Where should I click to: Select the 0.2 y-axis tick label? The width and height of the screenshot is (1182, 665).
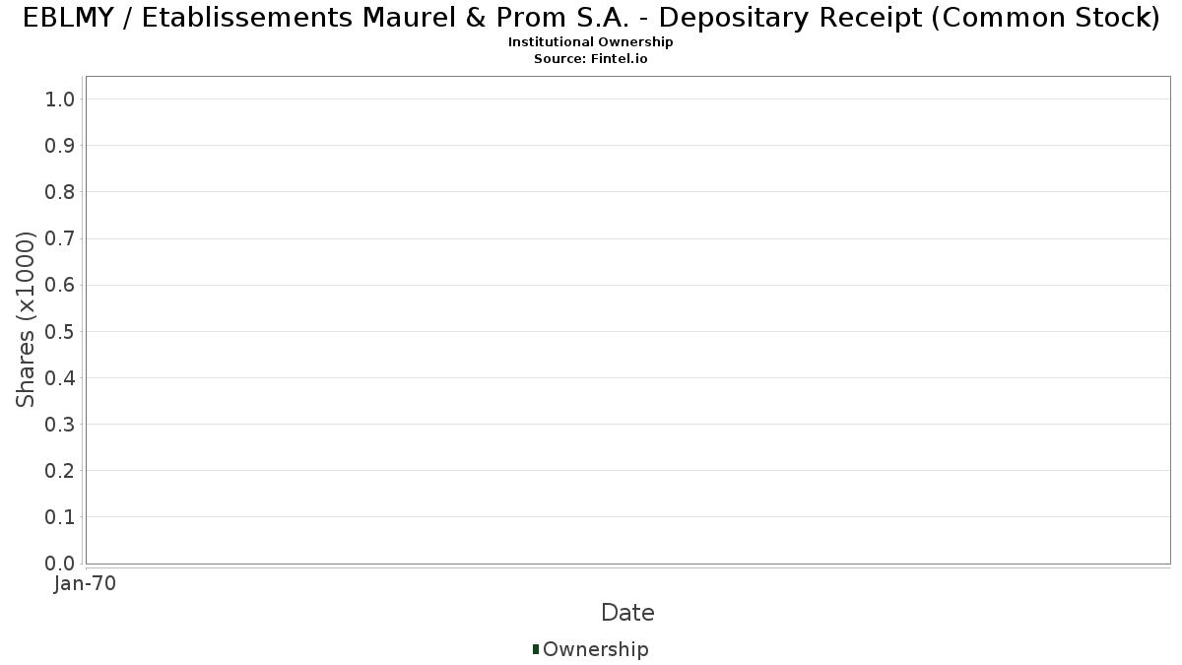coord(60,471)
